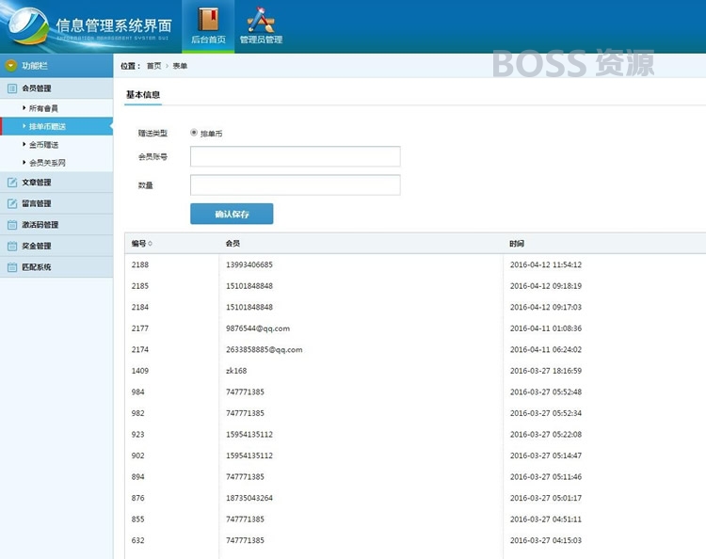
Task: Select row number 923
Action: point(137,435)
